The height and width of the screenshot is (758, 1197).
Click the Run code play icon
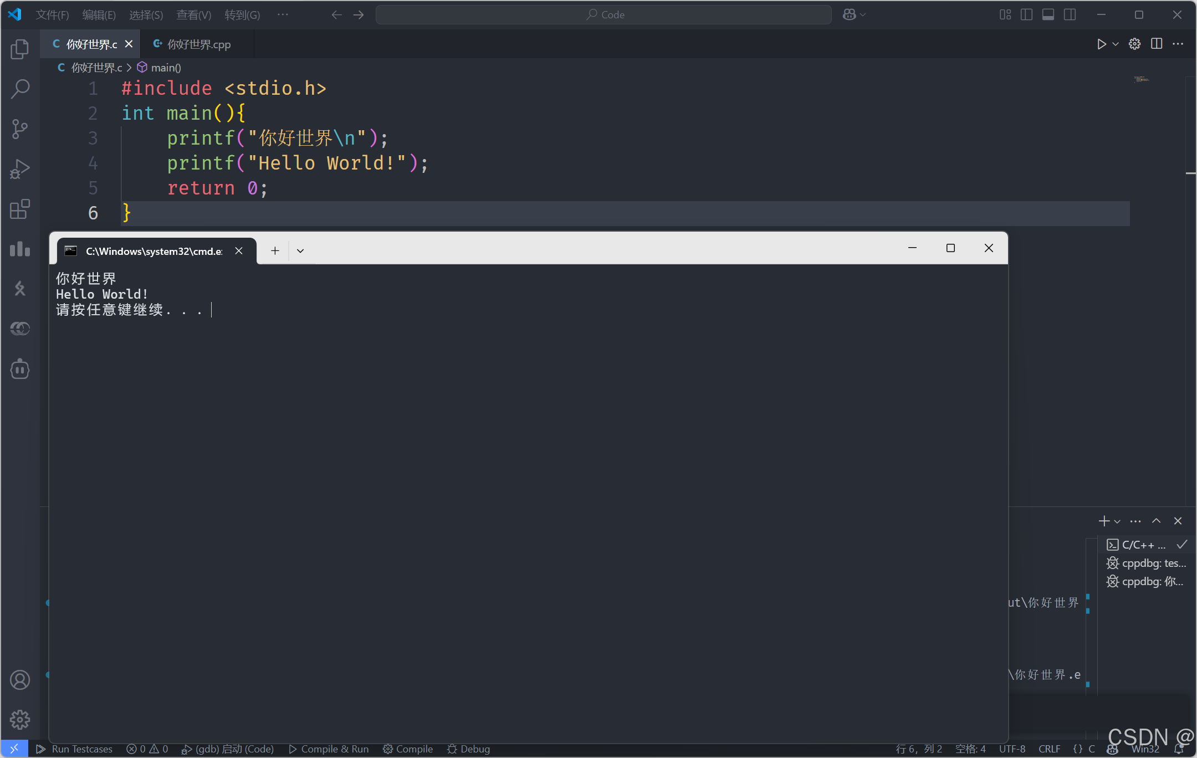[x=1101, y=44]
